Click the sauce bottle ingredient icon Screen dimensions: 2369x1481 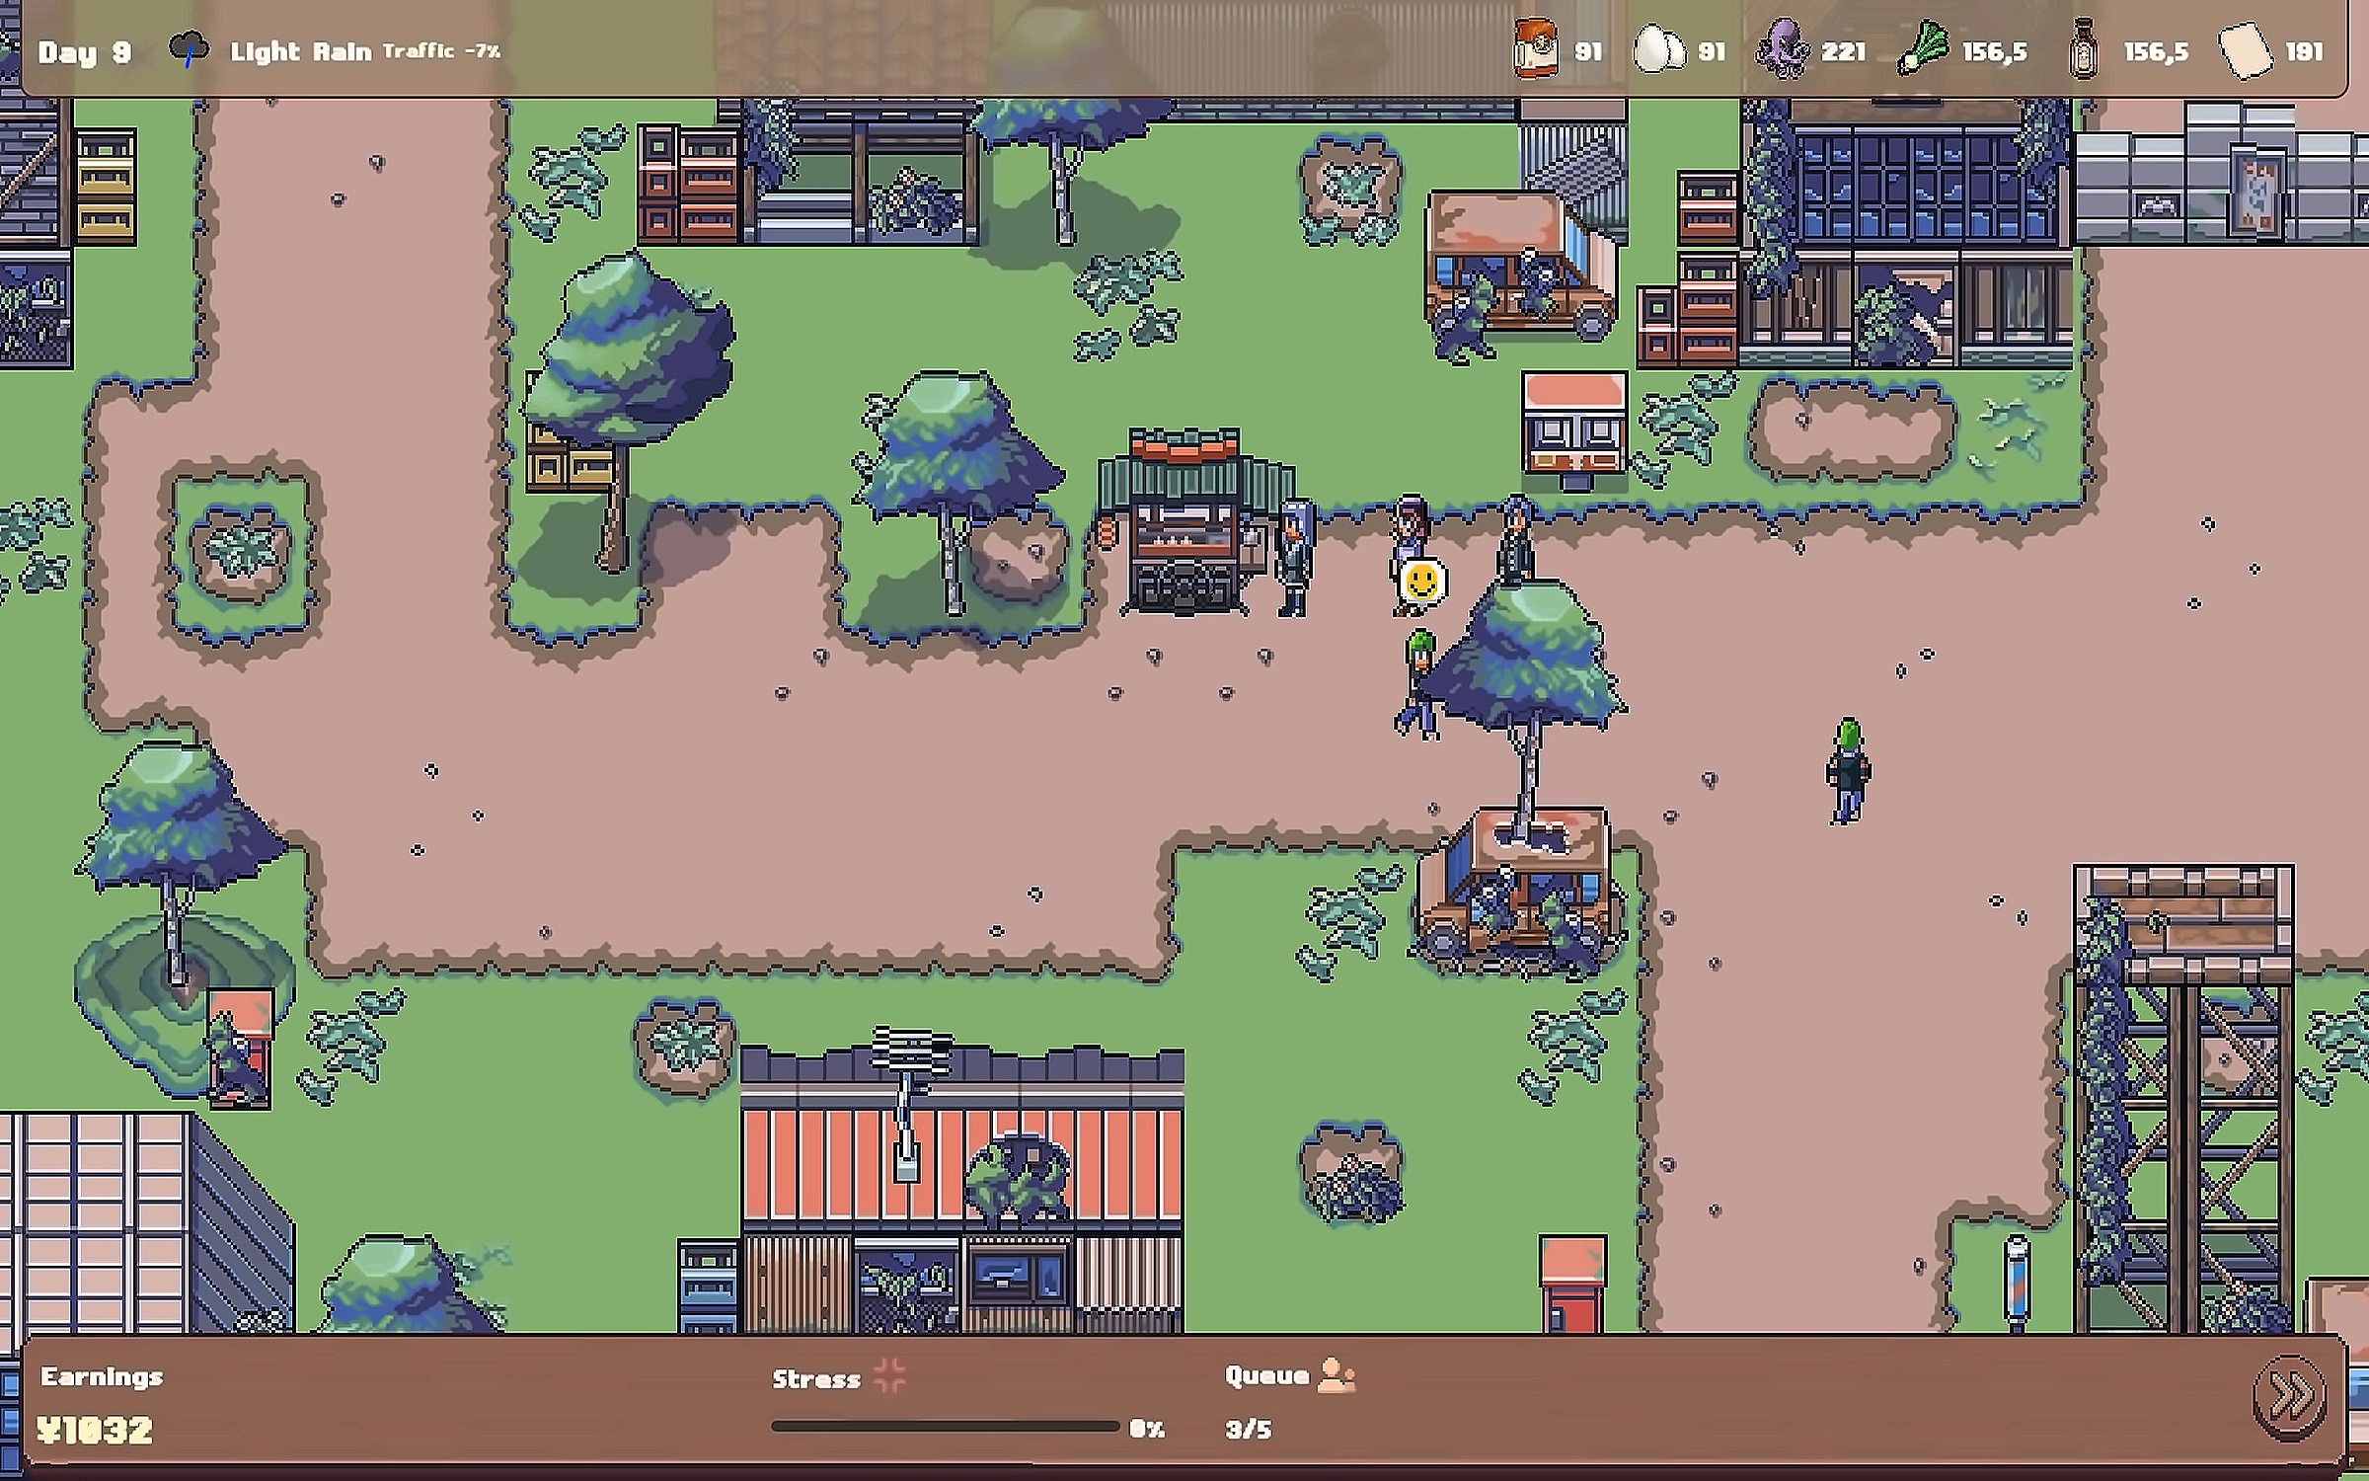(x=2083, y=51)
